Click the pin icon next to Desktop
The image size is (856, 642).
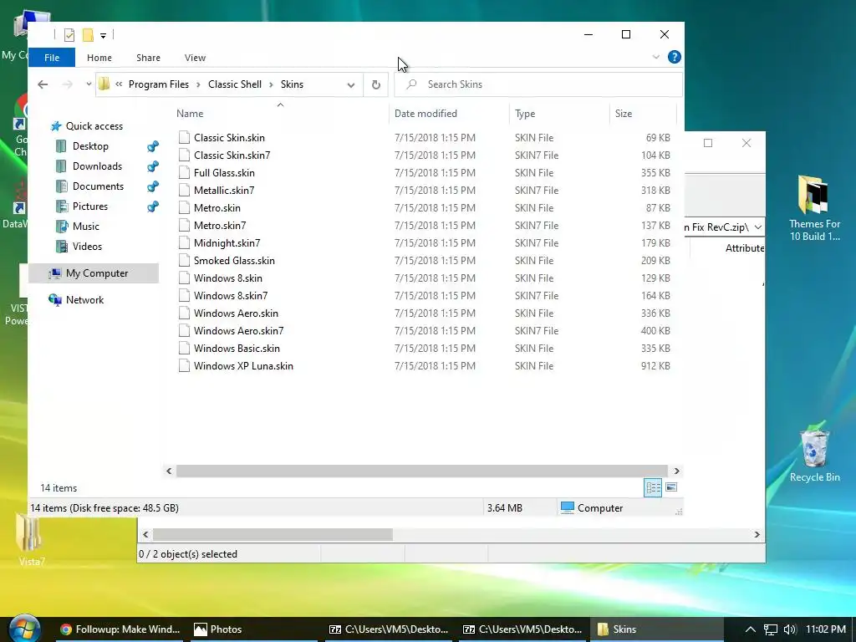(x=153, y=146)
